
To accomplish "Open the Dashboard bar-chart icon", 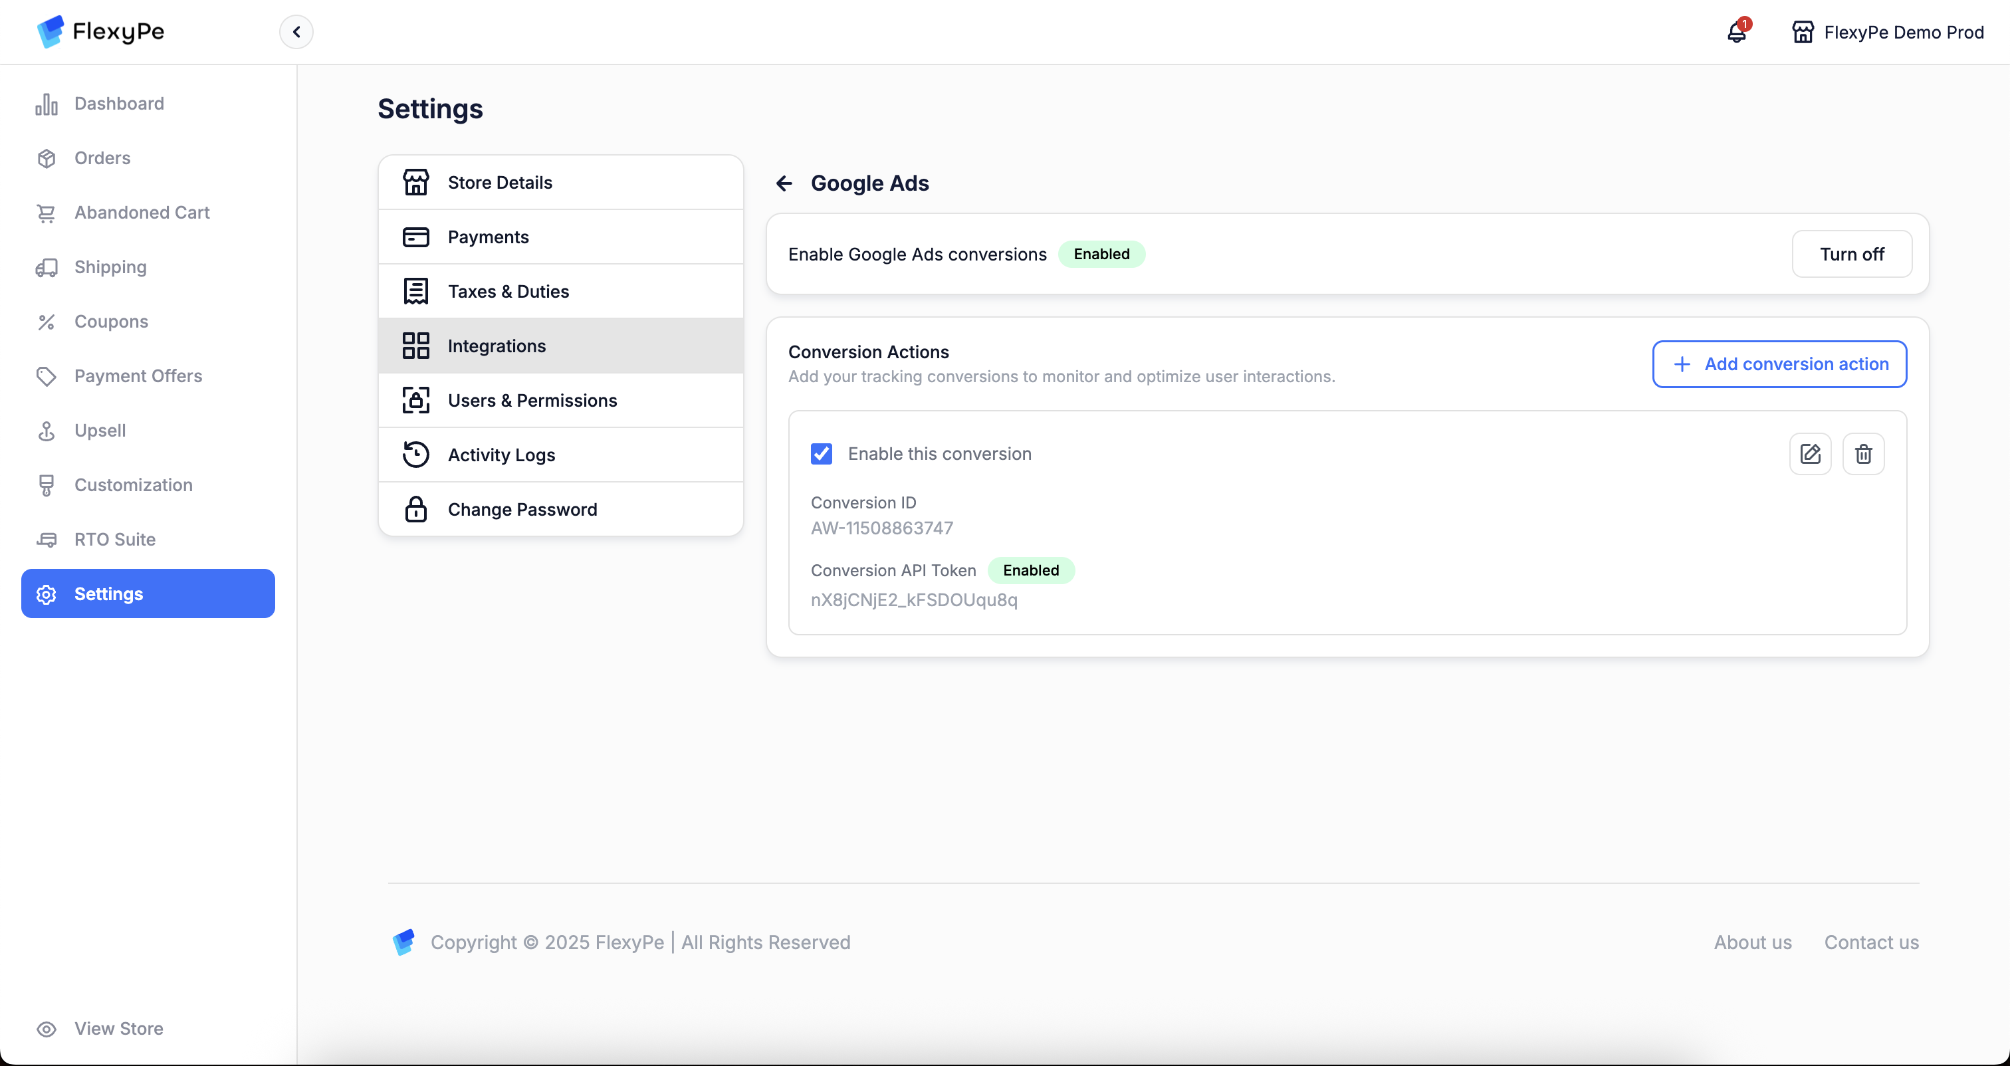I will [x=46, y=104].
